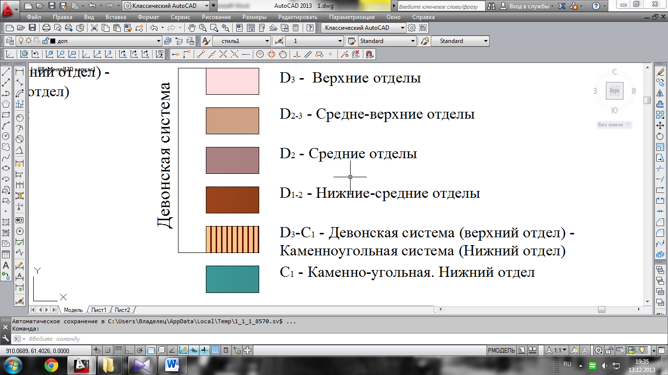Click the keyword search field in title bar
Viewport: 668px width, 375px height.
click(441, 6)
